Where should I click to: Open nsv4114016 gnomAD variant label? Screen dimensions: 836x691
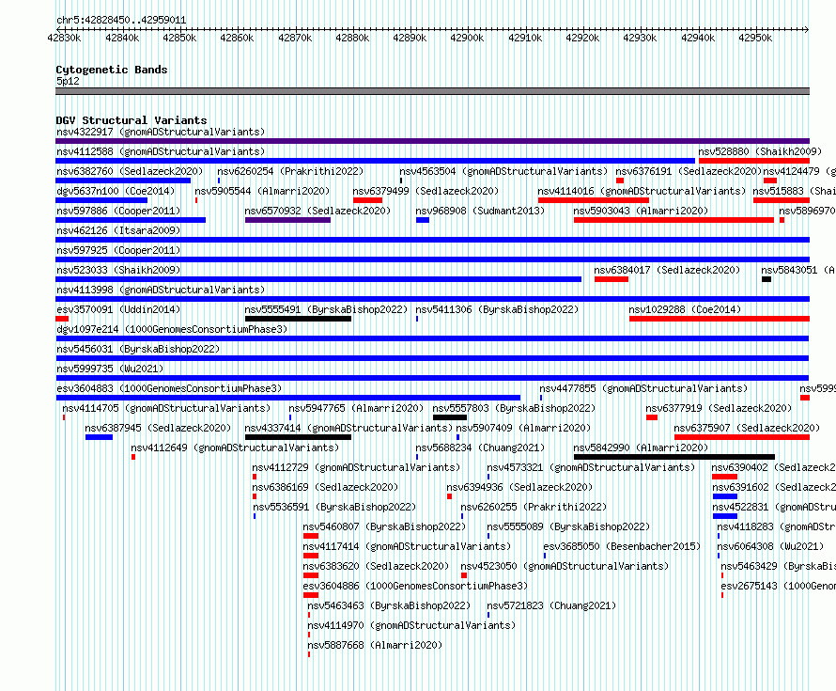pyautogui.click(x=642, y=191)
